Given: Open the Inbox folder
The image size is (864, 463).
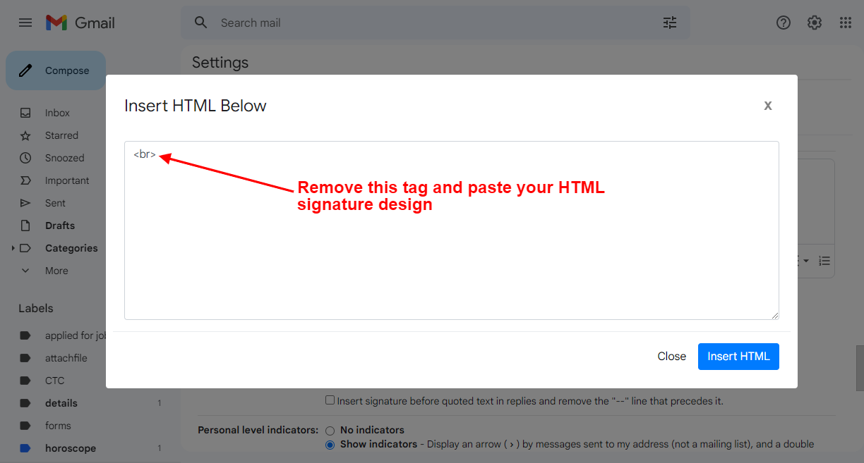Looking at the screenshot, I should coord(57,113).
